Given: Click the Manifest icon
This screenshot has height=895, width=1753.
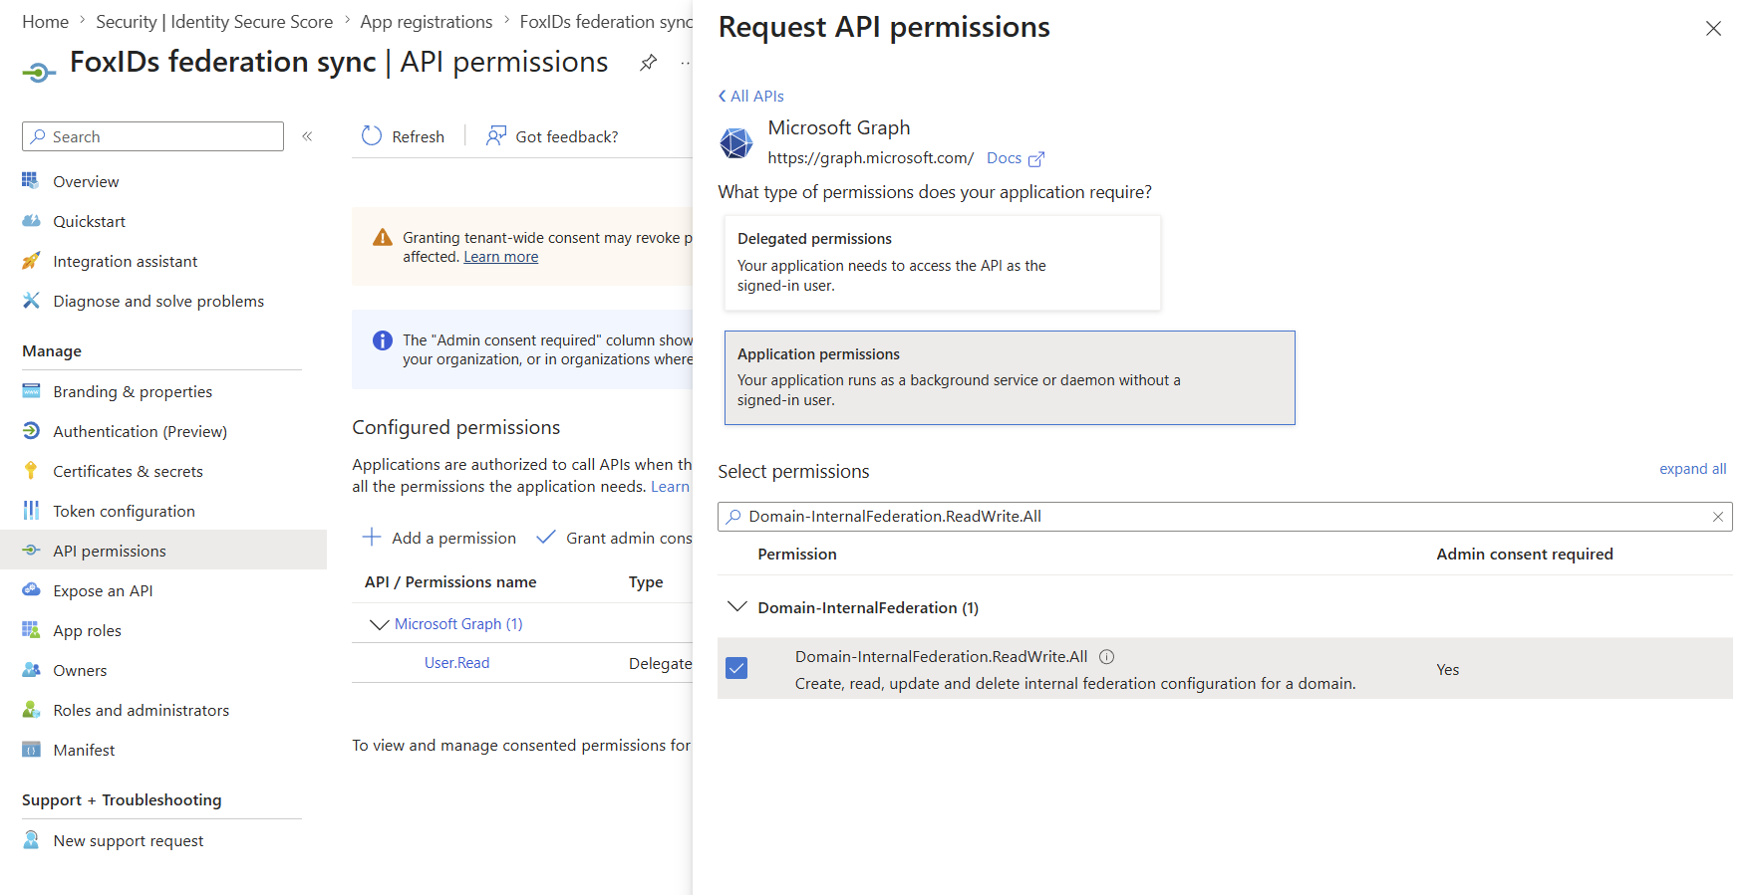Looking at the screenshot, I should point(31,750).
